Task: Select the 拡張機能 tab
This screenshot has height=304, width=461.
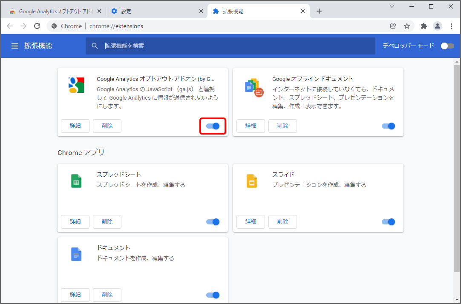Action: (258, 11)
